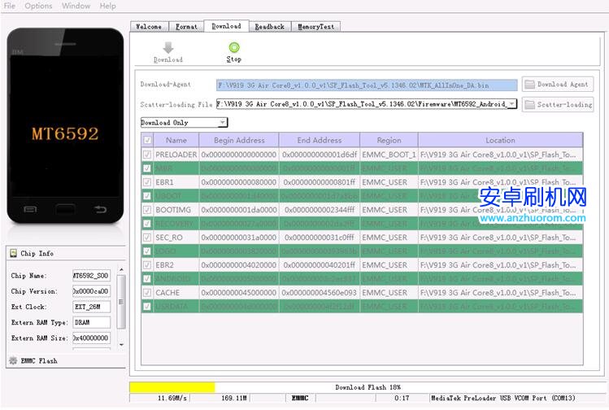Open the Download Only mode dropdown
609x410 pixels.
click(x=222, y=123)
